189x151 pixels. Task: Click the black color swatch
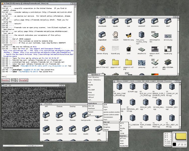(174, 144)
